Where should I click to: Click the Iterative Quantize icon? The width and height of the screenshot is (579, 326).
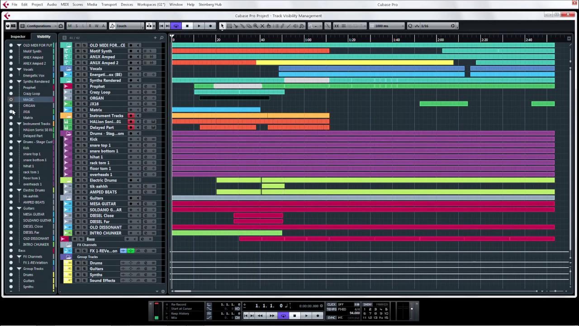pos(417,26)
